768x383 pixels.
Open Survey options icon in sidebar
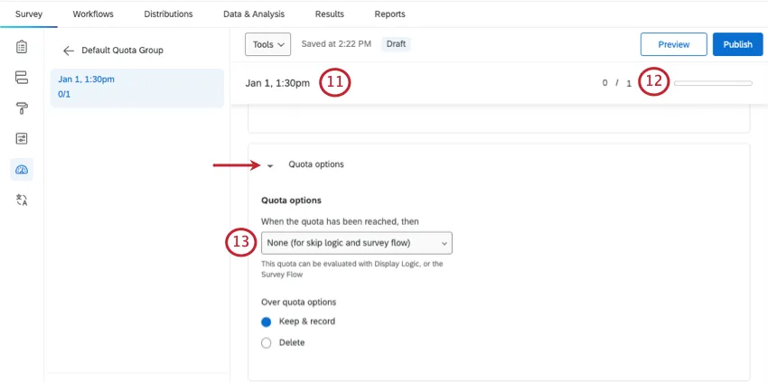pos(22,138)
